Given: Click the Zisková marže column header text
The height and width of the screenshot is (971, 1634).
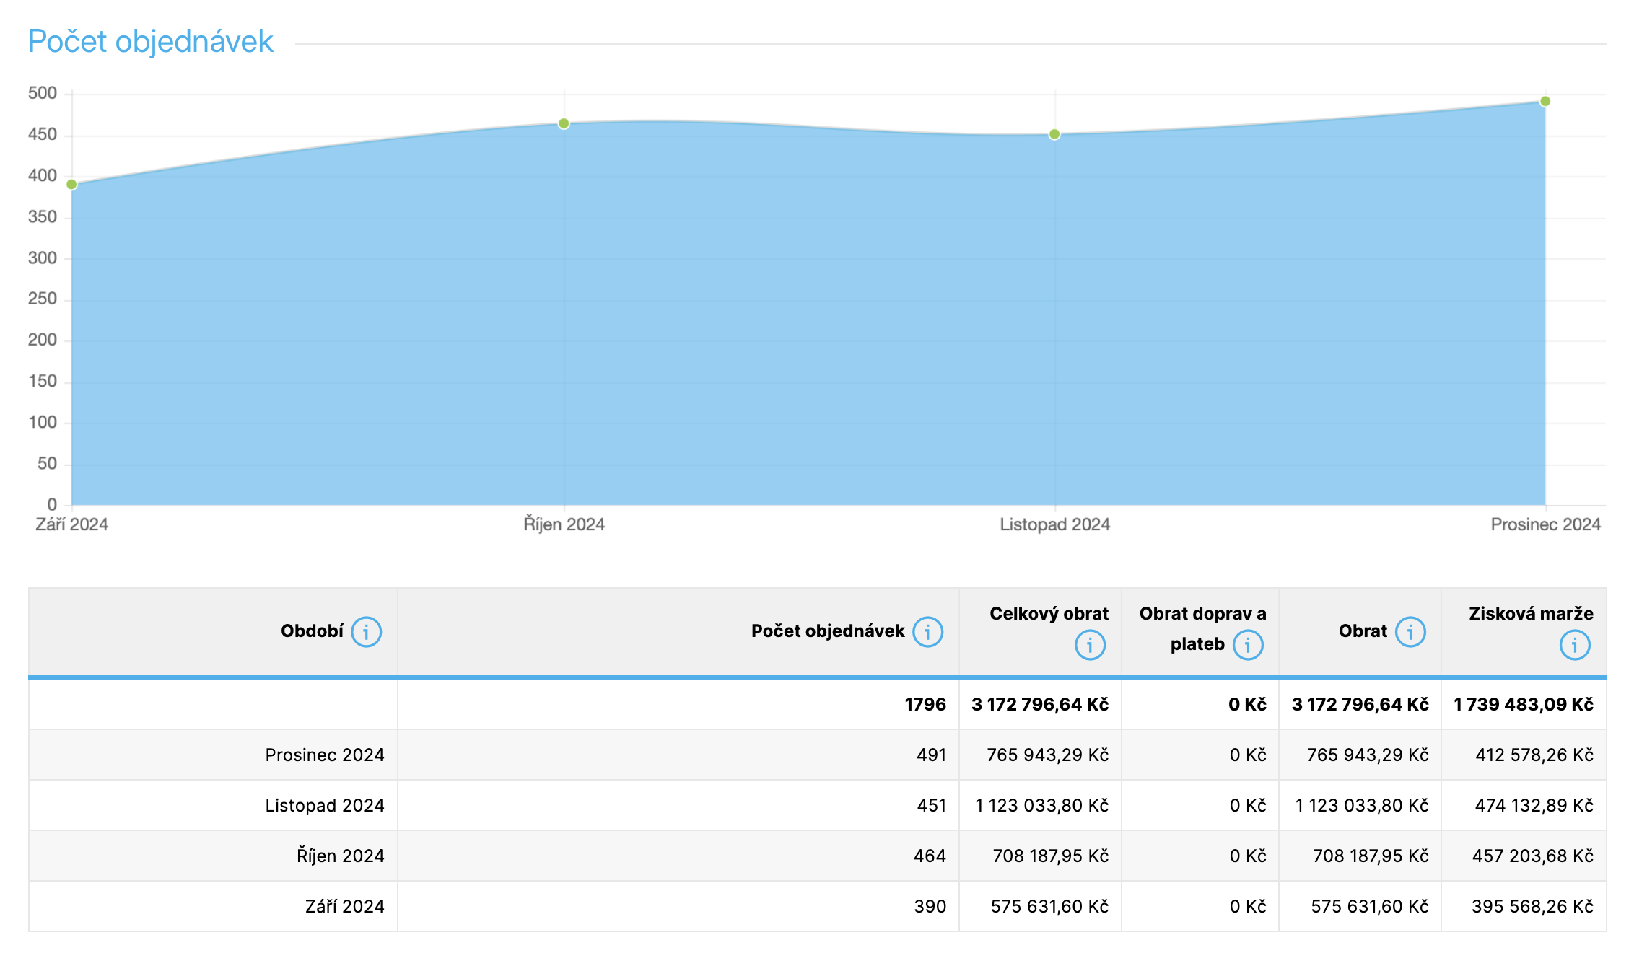Looking at the screenshot, I should 1531,614.
